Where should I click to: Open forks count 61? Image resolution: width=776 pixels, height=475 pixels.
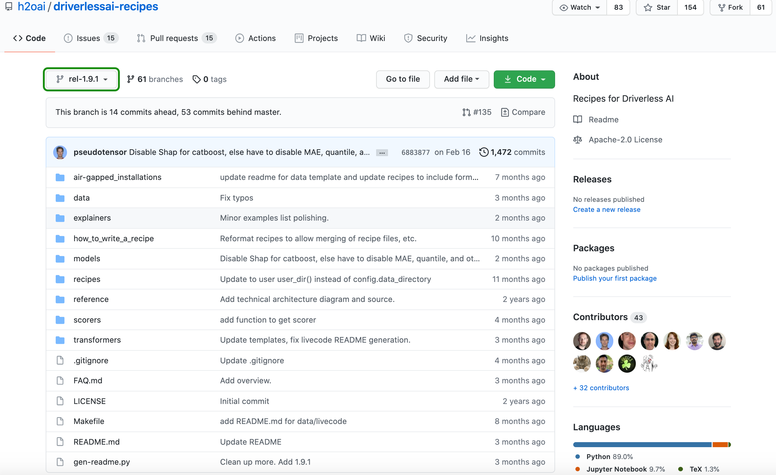click(761, 7)
